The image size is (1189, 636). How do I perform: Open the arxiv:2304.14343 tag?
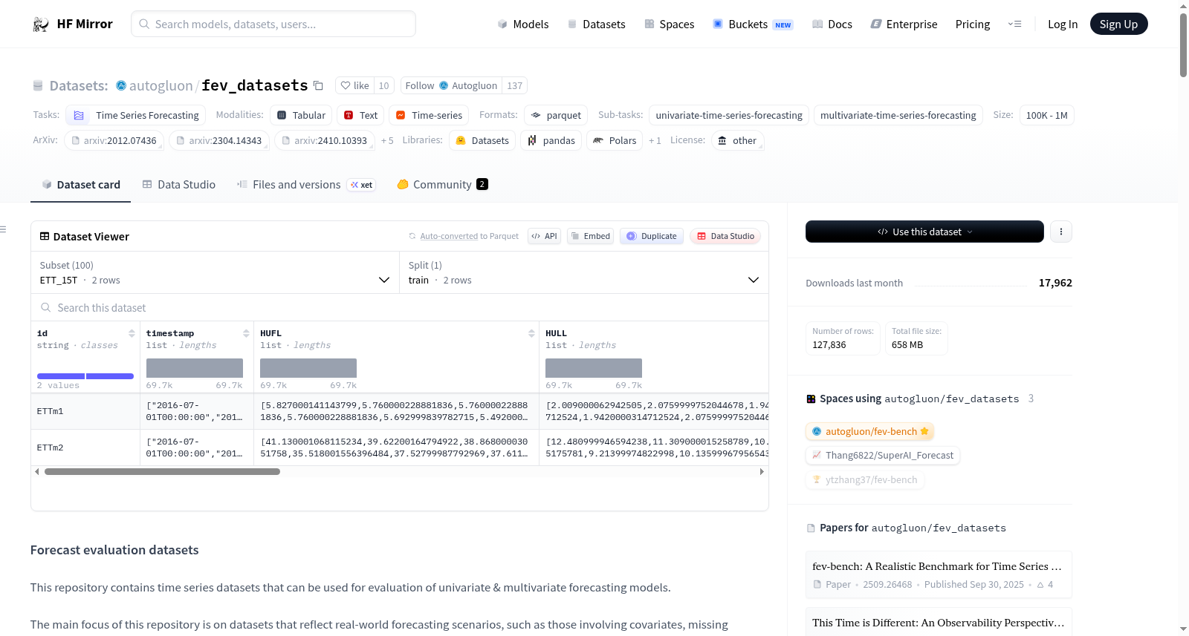pyautogui.click(x=218, y=140)
